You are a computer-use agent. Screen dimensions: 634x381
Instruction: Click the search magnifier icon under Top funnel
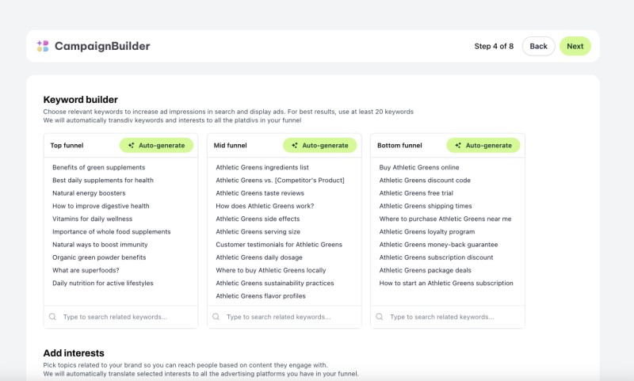tap(52, 317)
